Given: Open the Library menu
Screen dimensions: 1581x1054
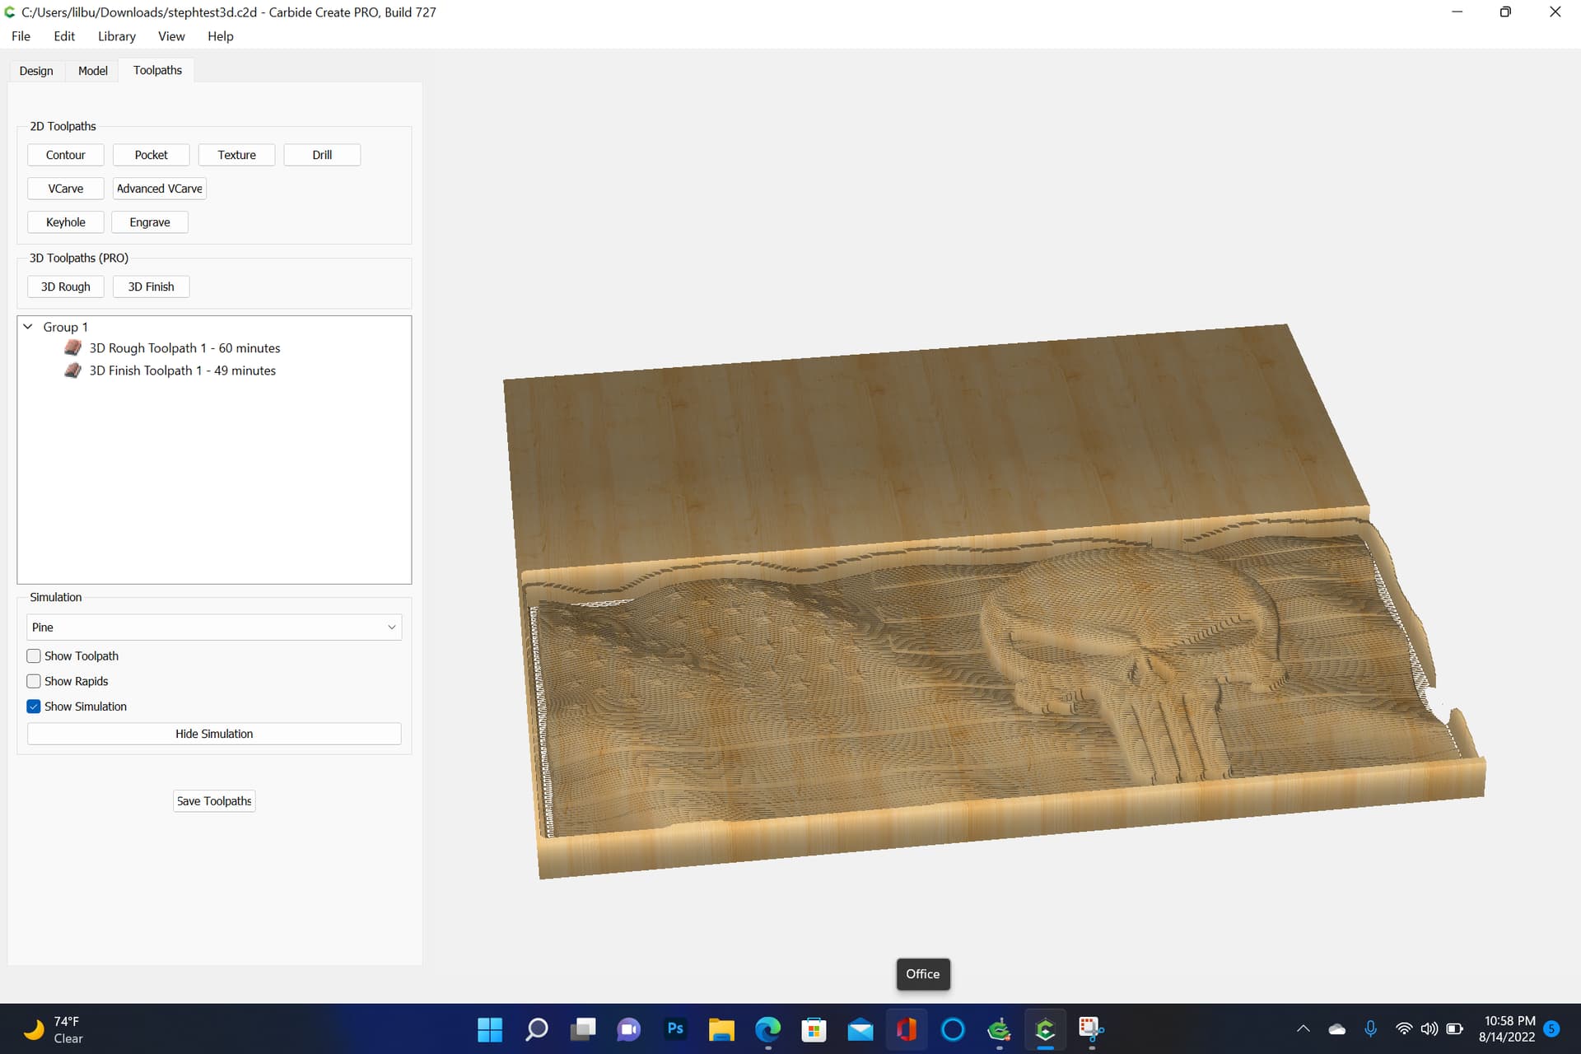Looking at the screenshot, I should pyautogui.click(x=117, y=36).
